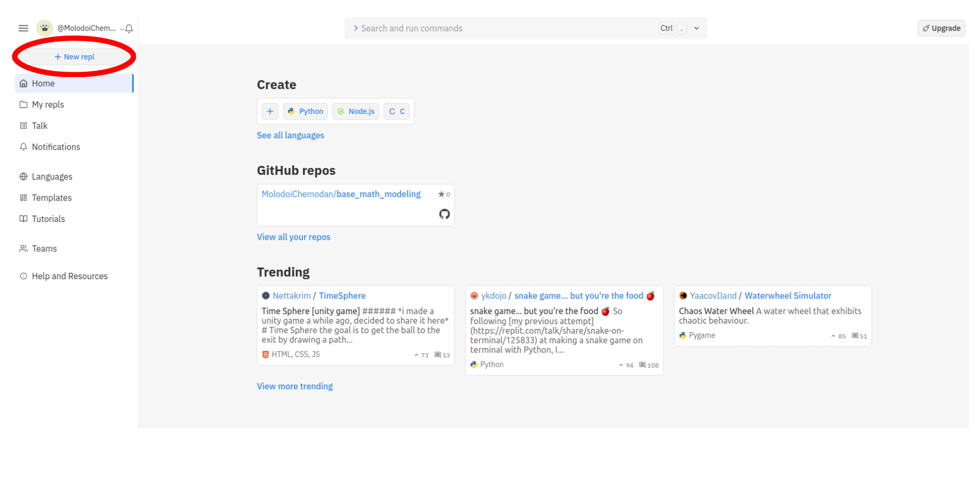Open Waterwheel Simulator repl

click(x=788, y=296)
